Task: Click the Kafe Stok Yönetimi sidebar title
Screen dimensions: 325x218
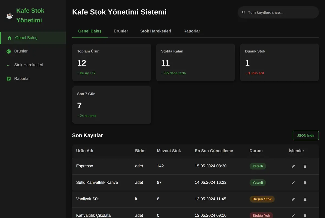Action: coord(30,16)
